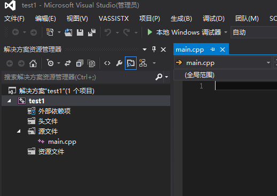Click the sync with active document icon
The height and width of the screenshot is (196, 277).
click(x=68, y=63)
